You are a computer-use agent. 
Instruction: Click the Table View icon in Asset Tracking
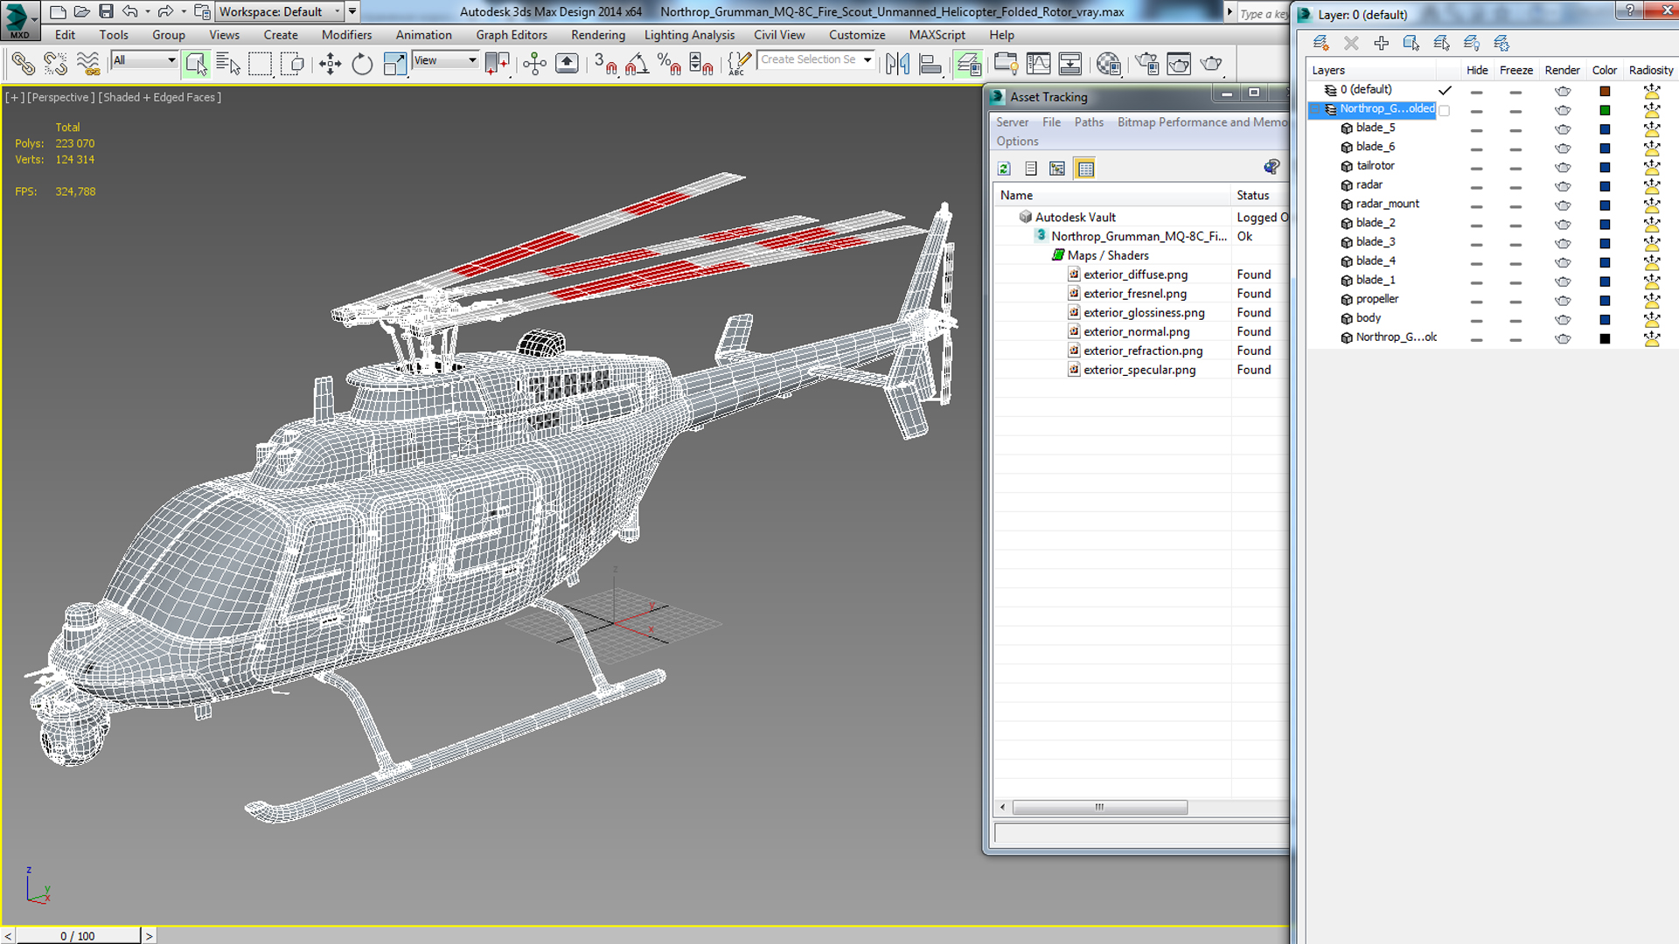point(1085,169)
